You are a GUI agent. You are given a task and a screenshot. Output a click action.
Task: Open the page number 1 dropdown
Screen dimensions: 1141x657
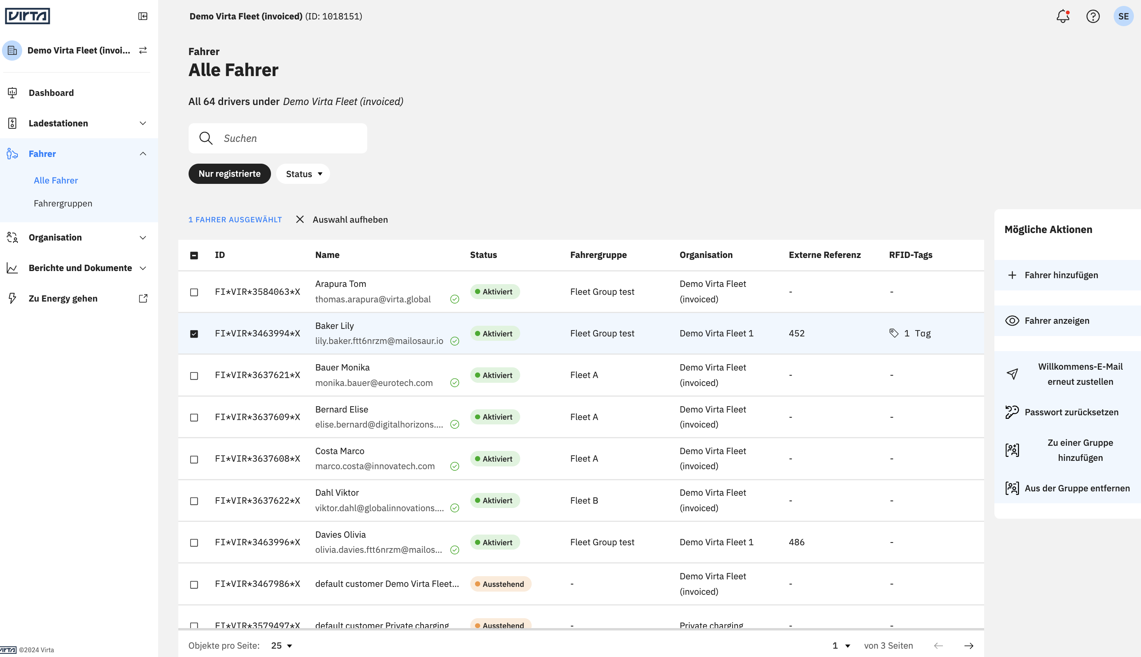tap(841, 646)
